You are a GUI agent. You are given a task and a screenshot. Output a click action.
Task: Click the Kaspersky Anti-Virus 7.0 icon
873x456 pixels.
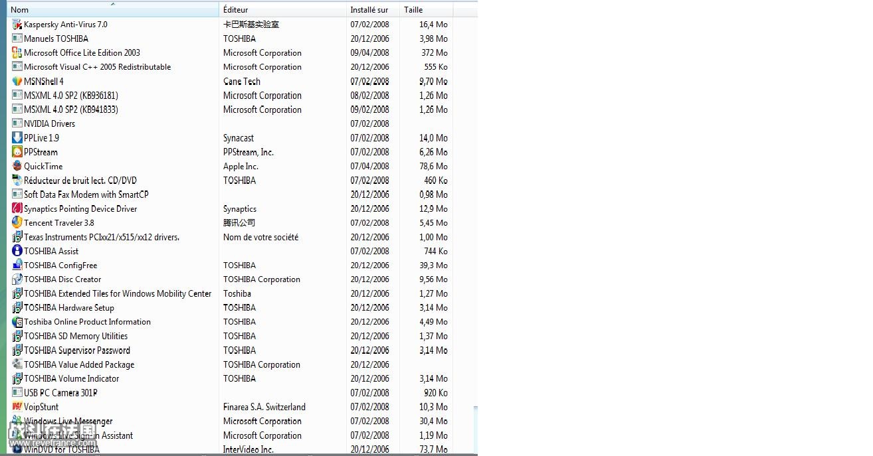click(17, 25)
